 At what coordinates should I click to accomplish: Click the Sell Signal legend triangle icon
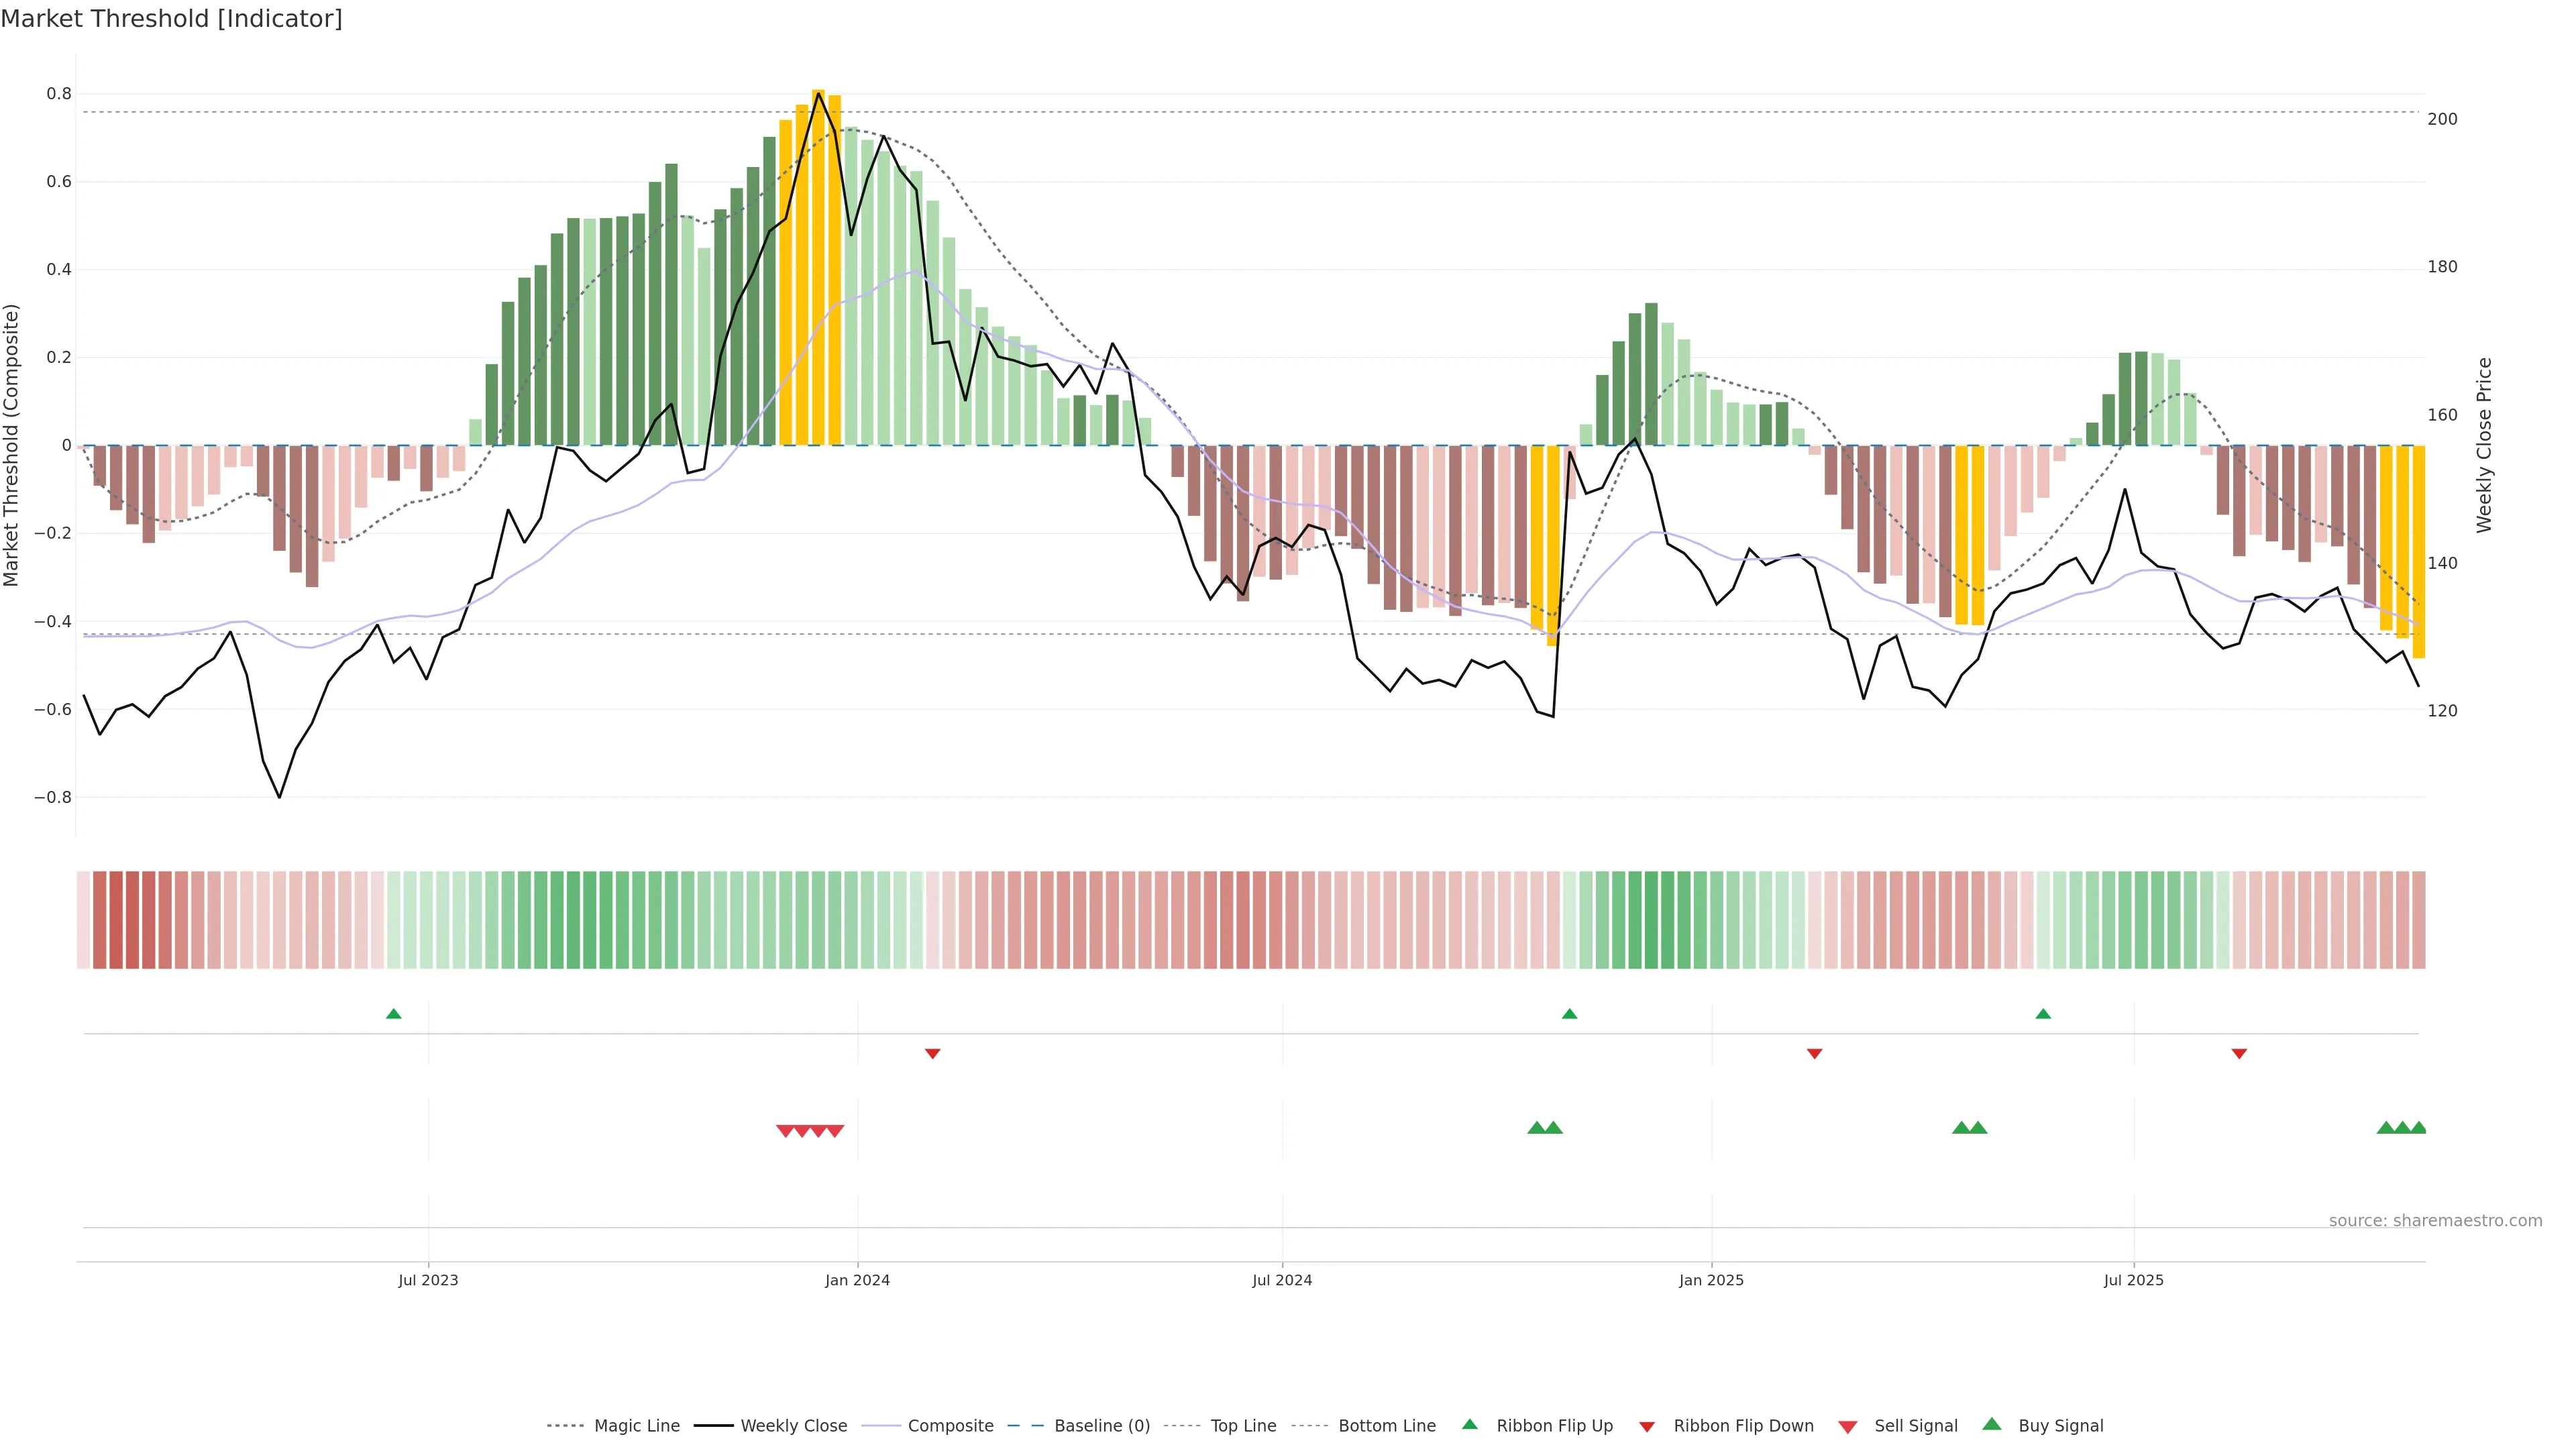click(x=1848, y=1427)
